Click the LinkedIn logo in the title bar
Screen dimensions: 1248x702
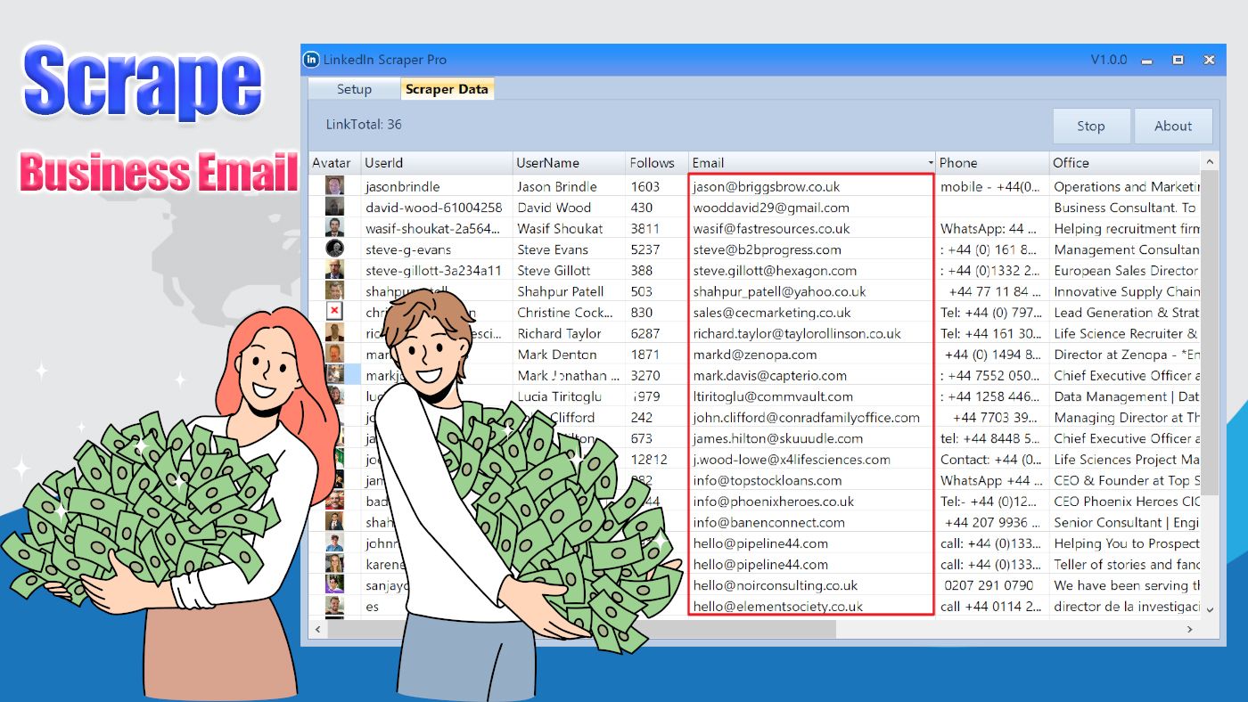pyautogui.click(x=311, y=59)
